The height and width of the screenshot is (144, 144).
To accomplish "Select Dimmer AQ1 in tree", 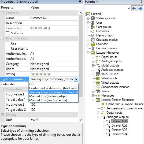I will point(119,121).
